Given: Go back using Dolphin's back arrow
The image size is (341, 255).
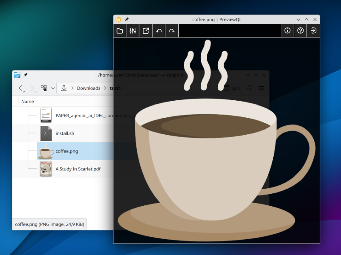Looking at the screenshot, I should click(x=20, y=88).
